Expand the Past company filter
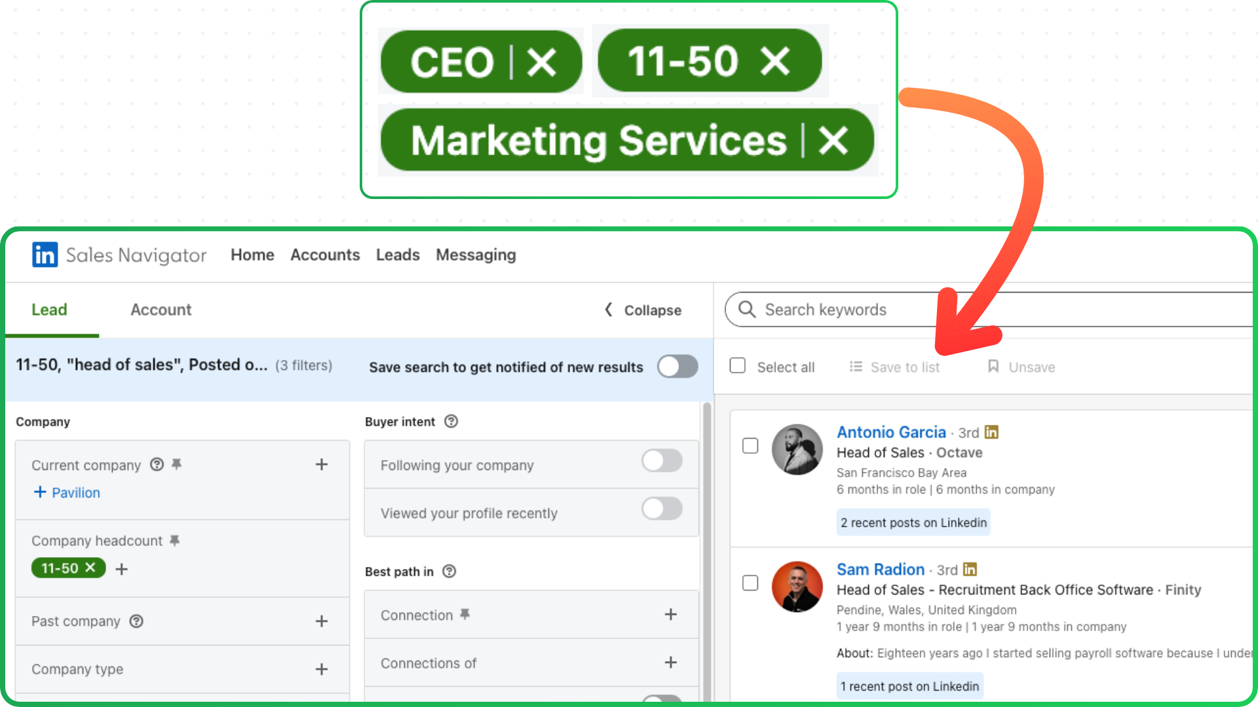The height and width of the screenshot is (707, 1258). pos(322,621)
